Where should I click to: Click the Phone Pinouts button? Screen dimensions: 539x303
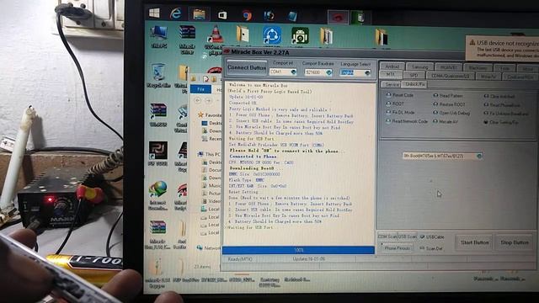(397, 247)
